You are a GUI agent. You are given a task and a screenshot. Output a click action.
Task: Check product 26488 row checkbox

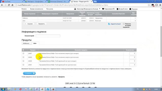[x=23, y=57]
